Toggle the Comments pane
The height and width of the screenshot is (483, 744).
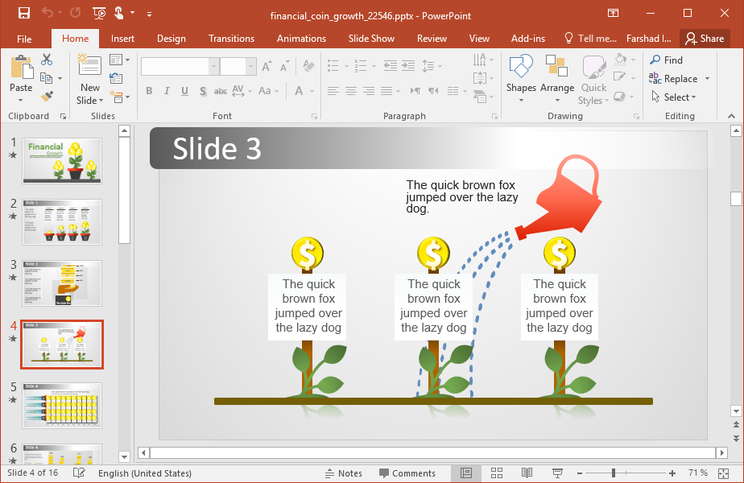pos(407,473)
